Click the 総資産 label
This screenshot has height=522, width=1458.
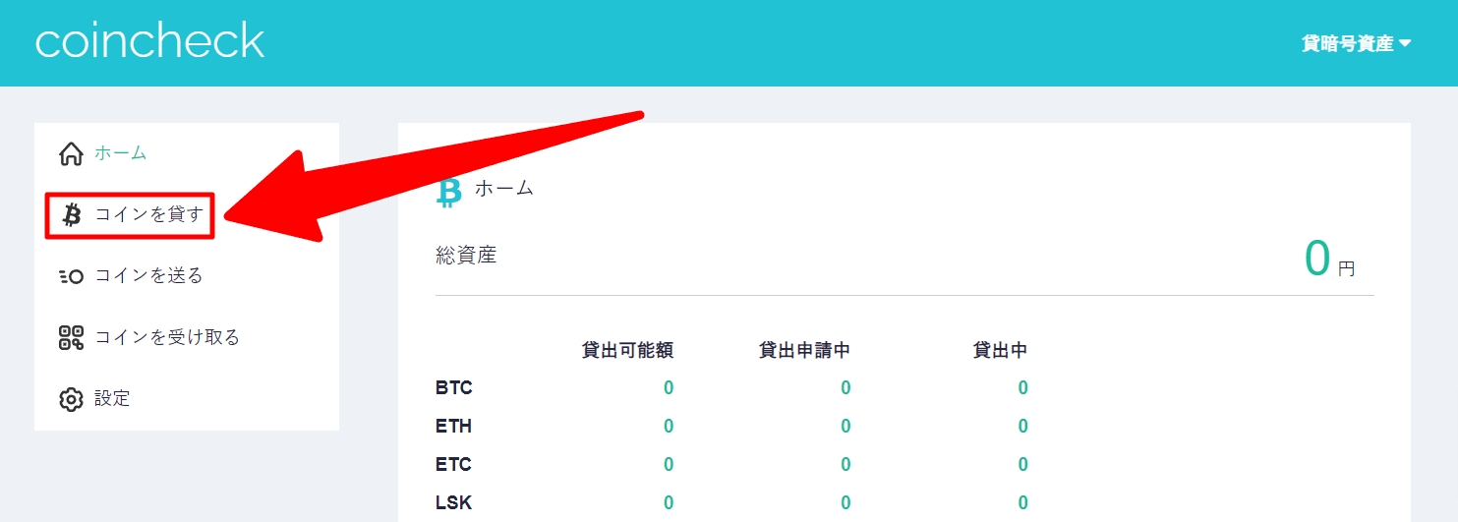[466, 256]
